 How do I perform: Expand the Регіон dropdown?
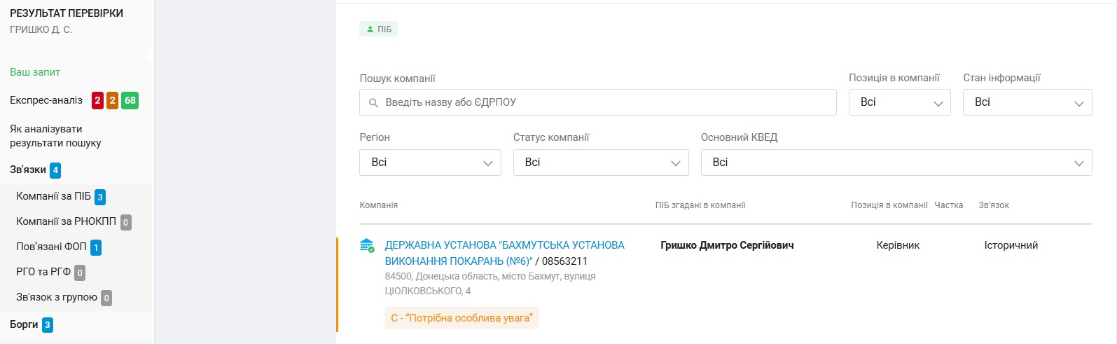click(x=431, y=163)
